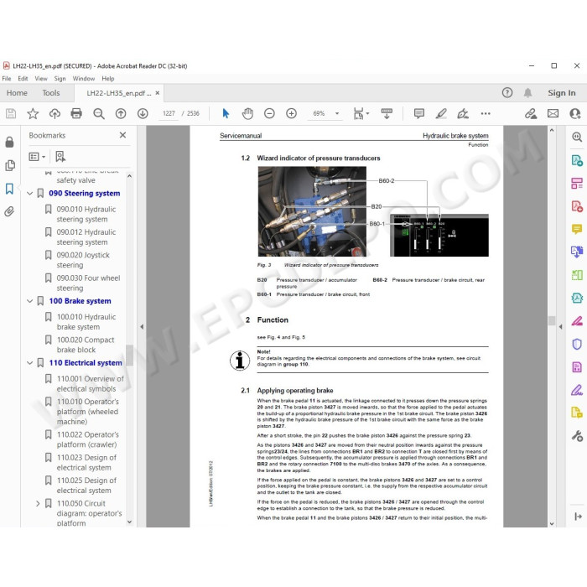Open attachments paperclip panel
This screenshot has height=587, width=587.
[9, 211]
